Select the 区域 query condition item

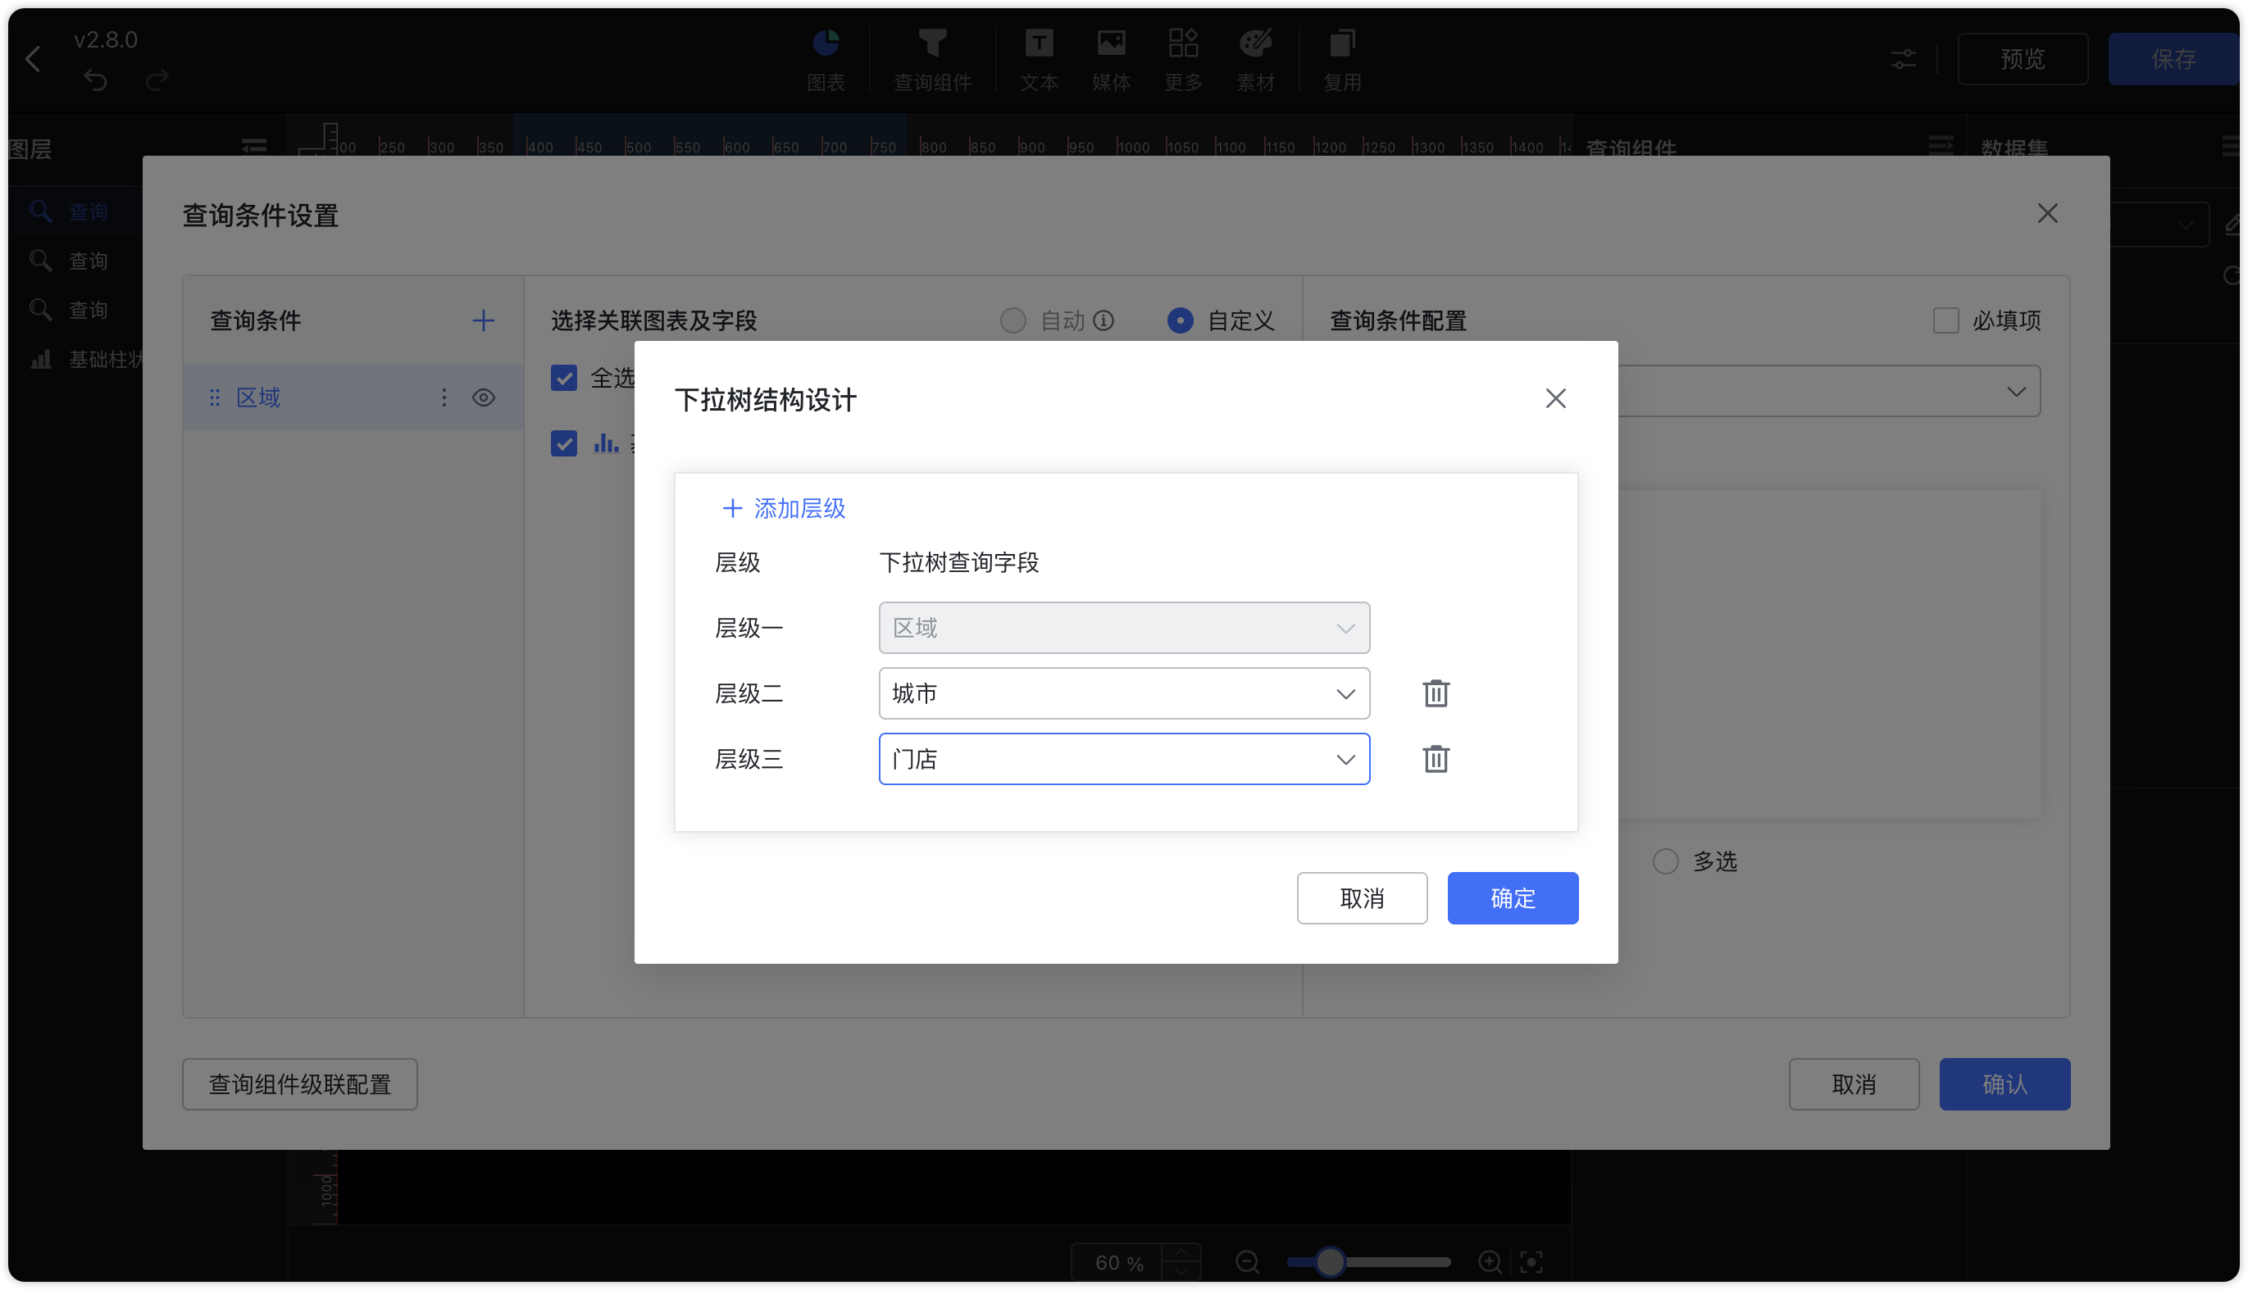pyautogui.click(x=353, y=397)
